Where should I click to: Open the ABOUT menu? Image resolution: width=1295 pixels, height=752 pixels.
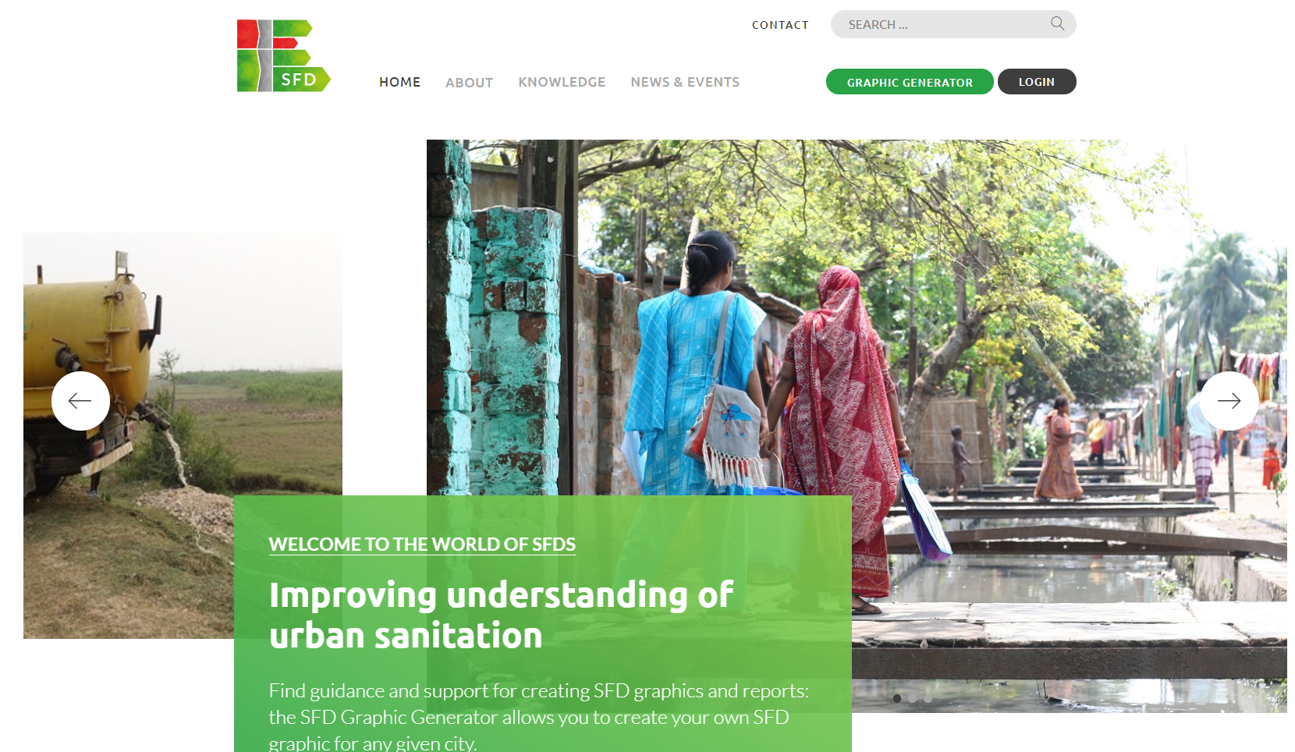click(469, 83)
